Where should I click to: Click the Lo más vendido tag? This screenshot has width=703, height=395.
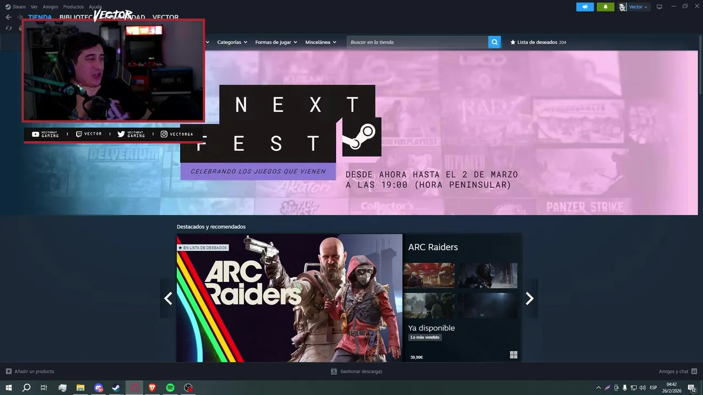click(425, 337)
